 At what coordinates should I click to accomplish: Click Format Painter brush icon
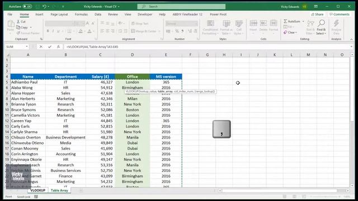[x=18, y=33]
